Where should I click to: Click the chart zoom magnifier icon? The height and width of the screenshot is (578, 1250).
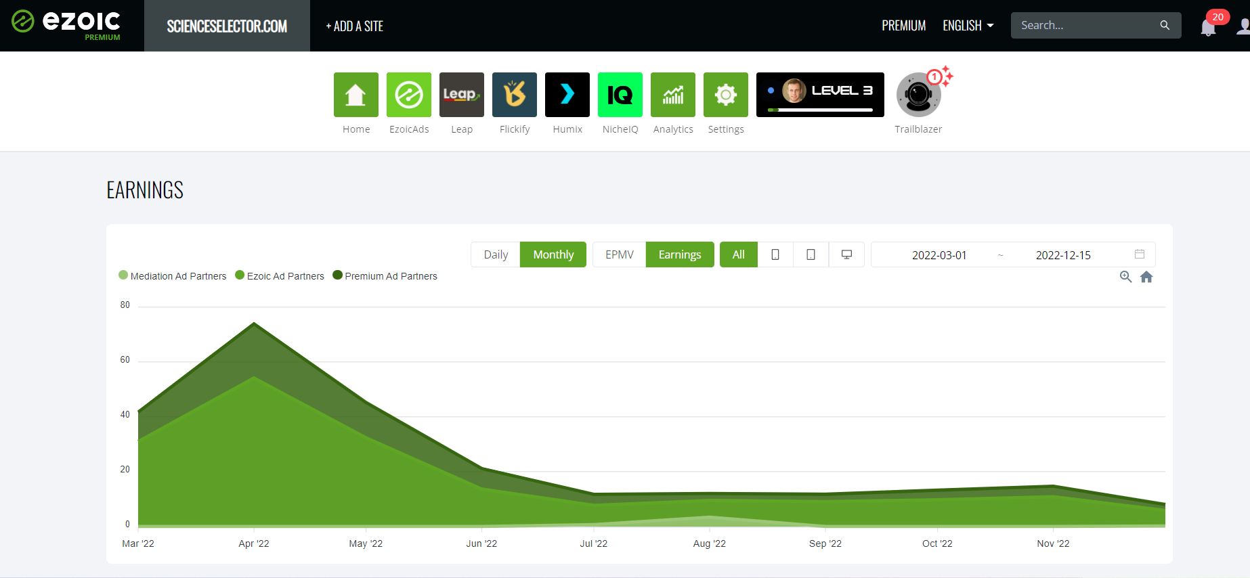(x=1125, y=277)
